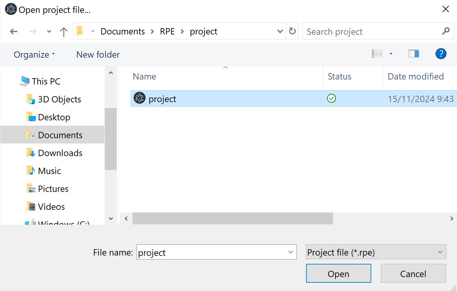Click the 3D Objects folder icon
457x291 pixels.
coord(31,99)
